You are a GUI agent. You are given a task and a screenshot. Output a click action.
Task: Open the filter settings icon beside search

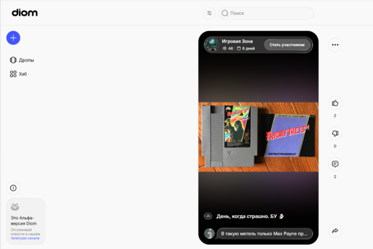pos(209,13)
